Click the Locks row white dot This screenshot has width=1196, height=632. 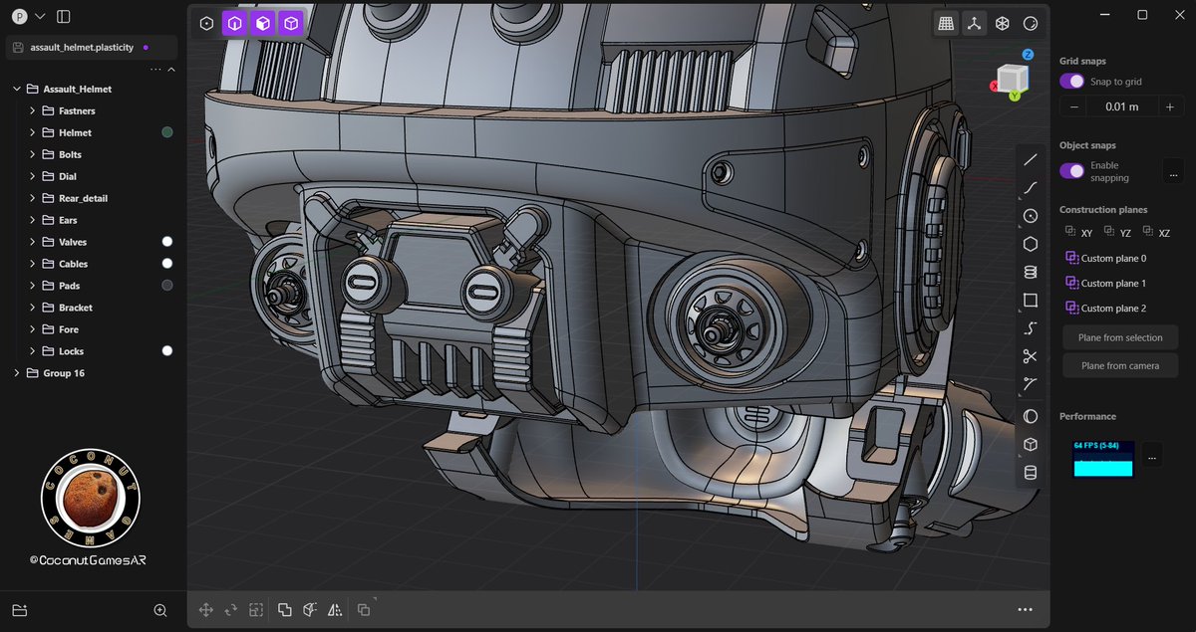click(x=167, y=351)
